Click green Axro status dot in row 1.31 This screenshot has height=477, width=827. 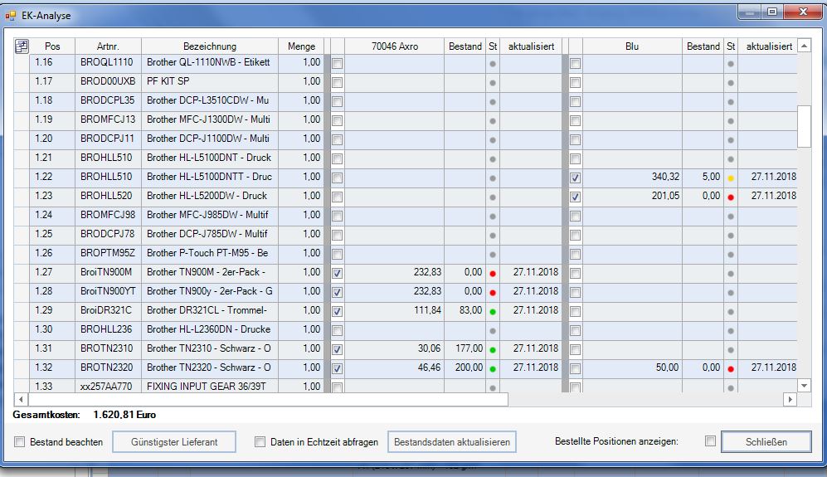point(493,349)
